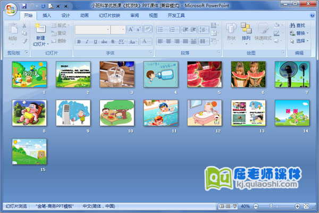
Task: Open the Design (设计) tab
Action: point(65,15)
